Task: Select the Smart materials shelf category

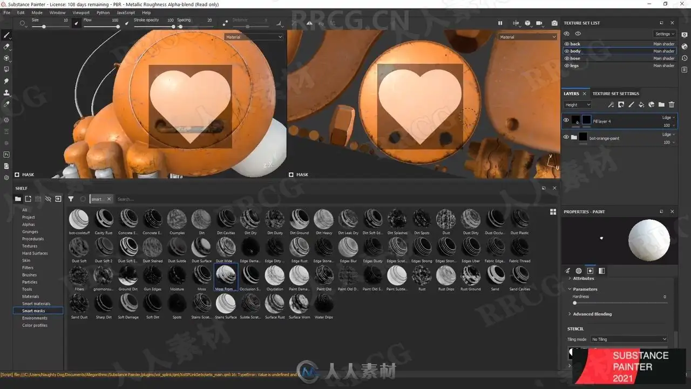Action: 36,304
